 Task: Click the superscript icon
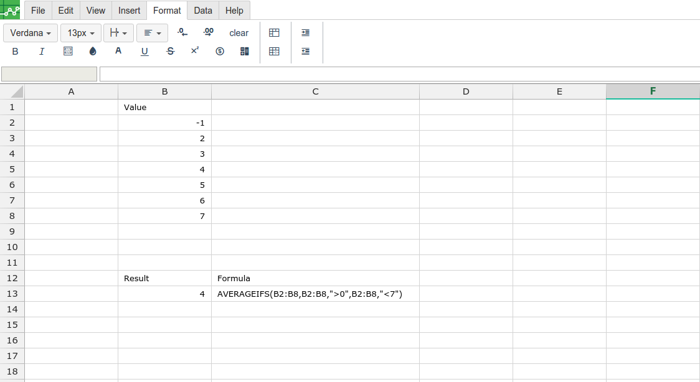(x=195, y=51)
